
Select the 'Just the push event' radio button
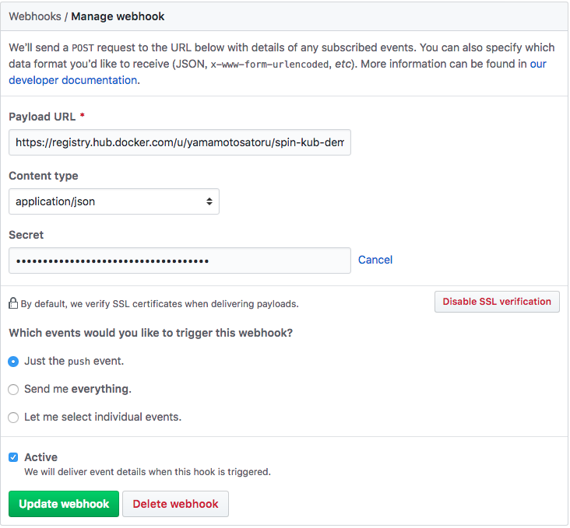point(13,362)
